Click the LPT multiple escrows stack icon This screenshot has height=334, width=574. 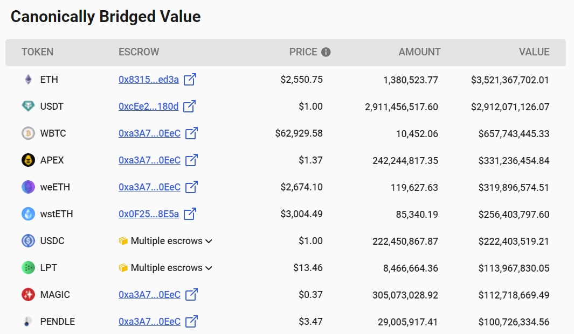pos(123,268)
